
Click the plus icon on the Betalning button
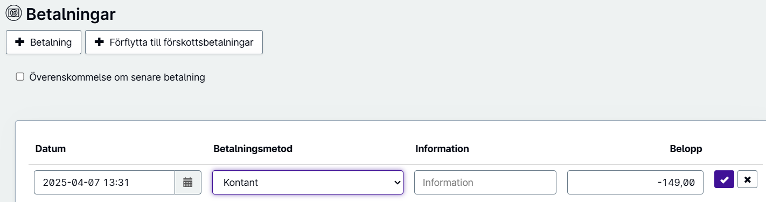pyautogui.click(x=20, y=42)
